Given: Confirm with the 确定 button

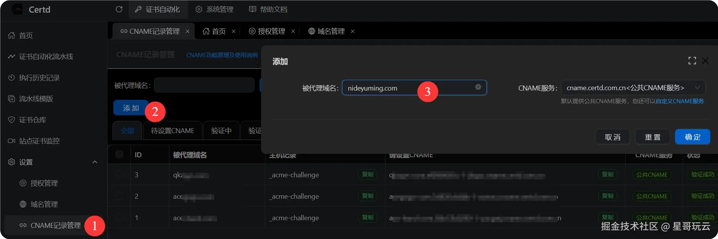Looking at the screenshot, I should coord(693,137).
